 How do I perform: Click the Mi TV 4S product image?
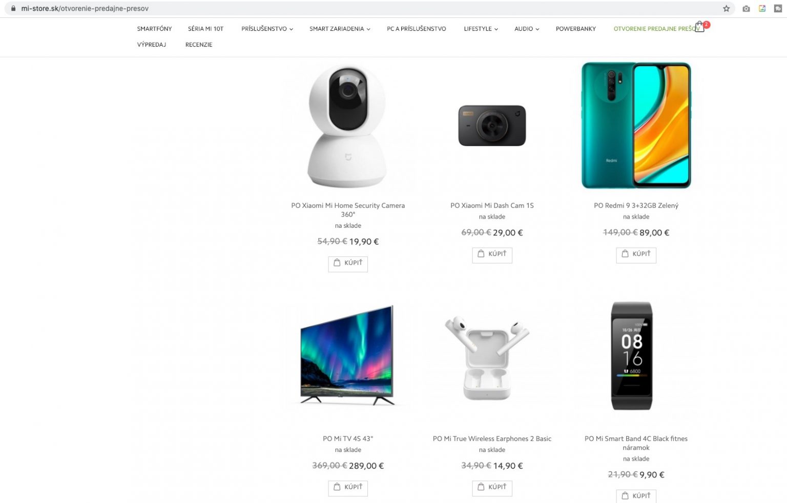(348, 356)
